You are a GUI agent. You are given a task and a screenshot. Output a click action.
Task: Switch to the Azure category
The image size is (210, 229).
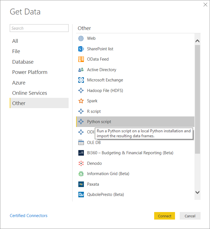coord(19,83)
